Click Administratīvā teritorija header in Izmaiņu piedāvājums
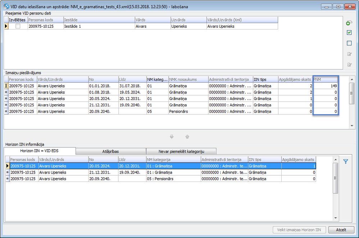Viewport: 359px width, 238px height. 231,79
